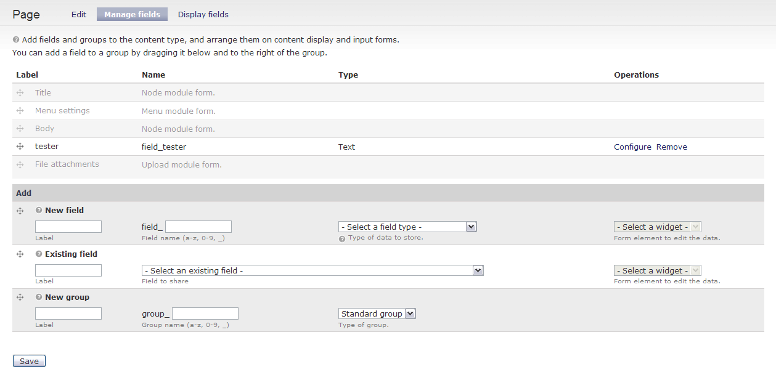
Task: Open the New field widget dropdown
Action: [657, 227]
